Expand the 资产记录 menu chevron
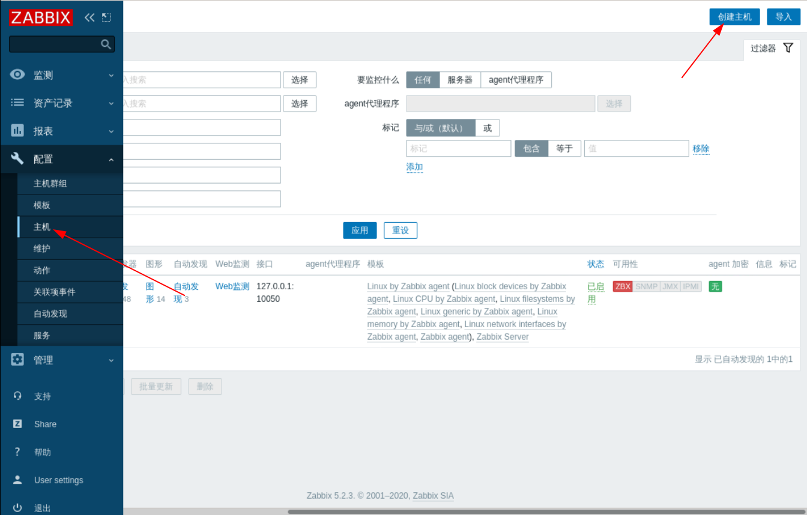Screen dimensions: 807x515 [x=111, y=103]
